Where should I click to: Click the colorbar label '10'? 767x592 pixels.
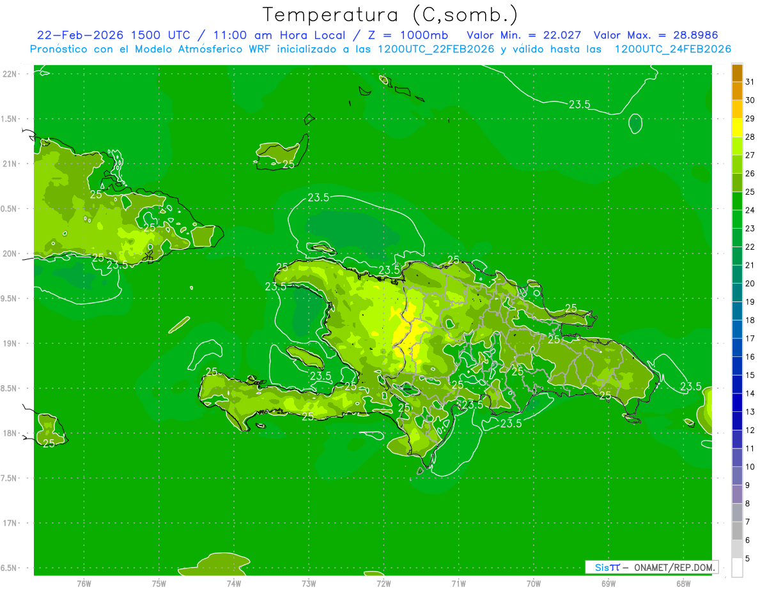pos(750,467)
